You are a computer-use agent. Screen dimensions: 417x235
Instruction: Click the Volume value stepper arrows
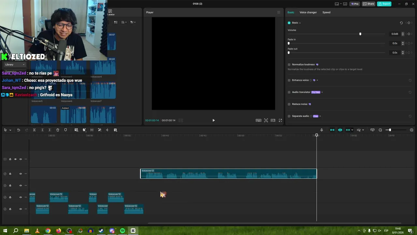403,34
